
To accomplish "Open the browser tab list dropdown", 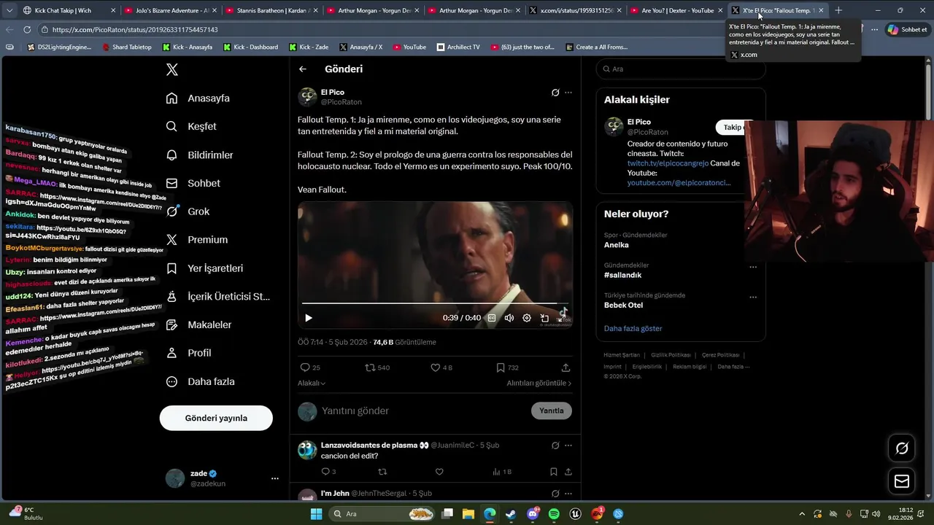I will 9,10.
